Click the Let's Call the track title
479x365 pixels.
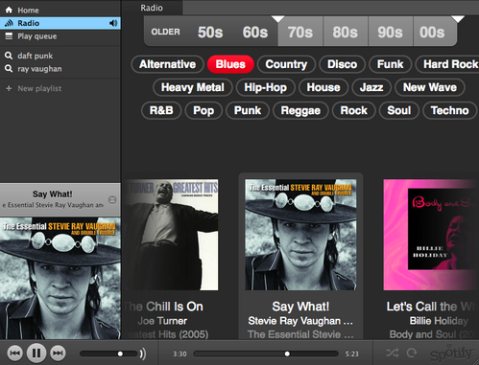click(x=431, y=307)
